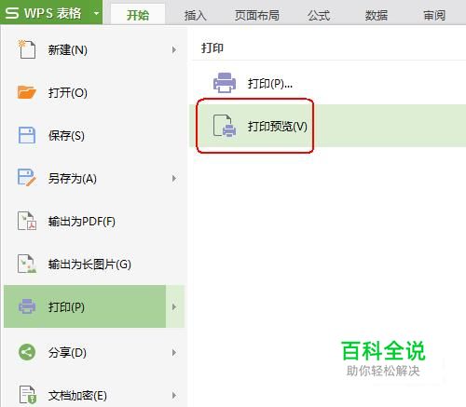Select 分享(D) menu entry
Viewport: 466px width, 407px height.
(x=94, y=352)
